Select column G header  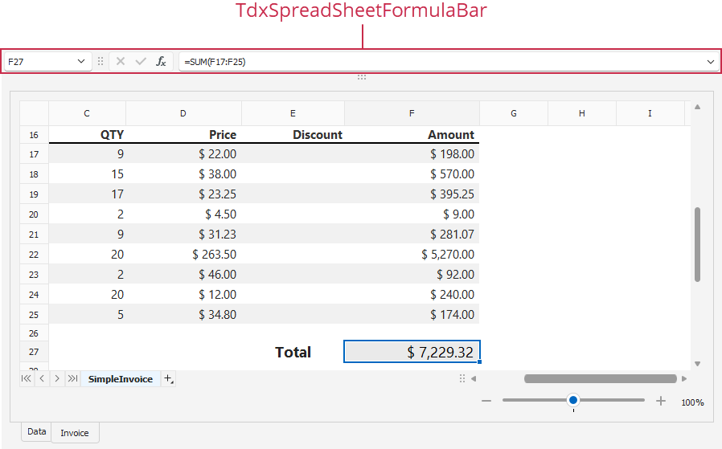514,113
